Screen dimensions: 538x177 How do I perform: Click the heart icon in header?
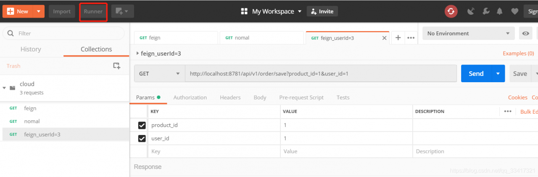point(514,11)
